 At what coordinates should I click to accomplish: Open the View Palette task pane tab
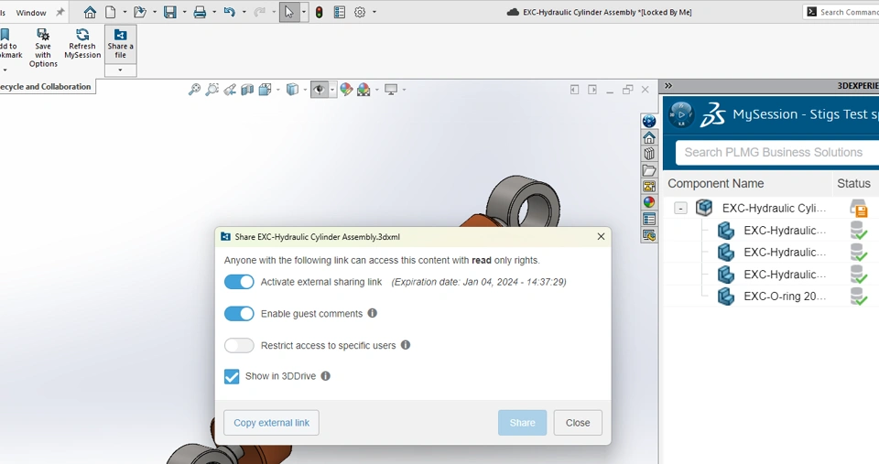tap(649, 187)
